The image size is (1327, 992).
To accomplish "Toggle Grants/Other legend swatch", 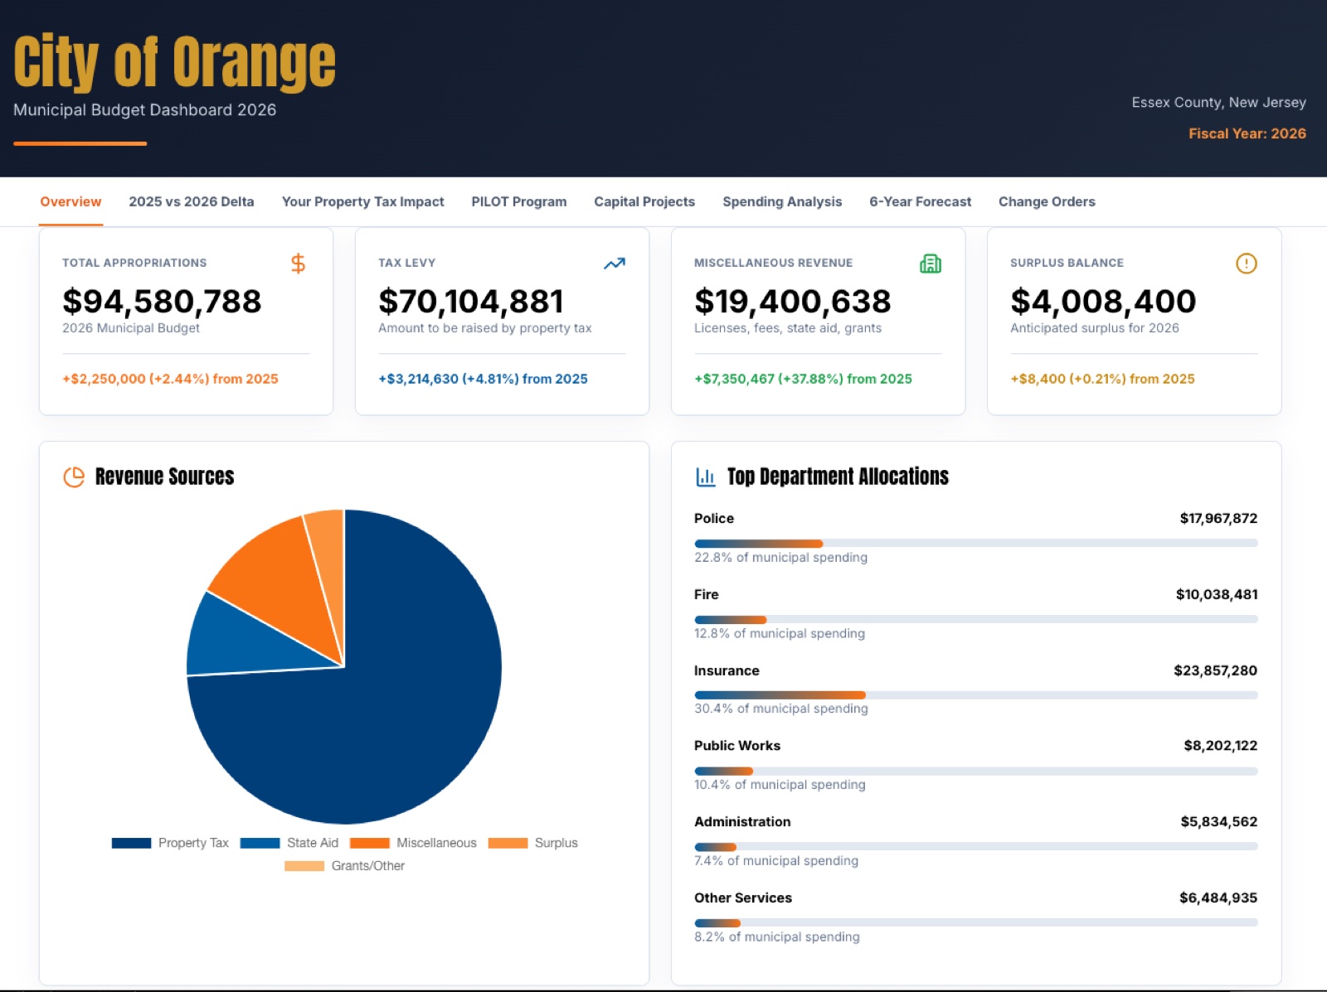I will pyautogui.click(x=304, y=866).
